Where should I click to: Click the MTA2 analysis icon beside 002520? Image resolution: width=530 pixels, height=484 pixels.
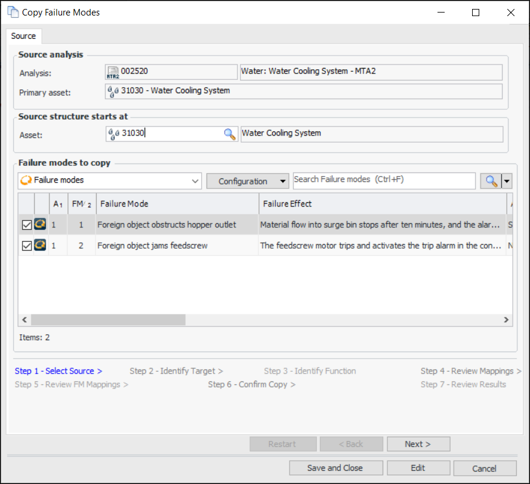113,72
